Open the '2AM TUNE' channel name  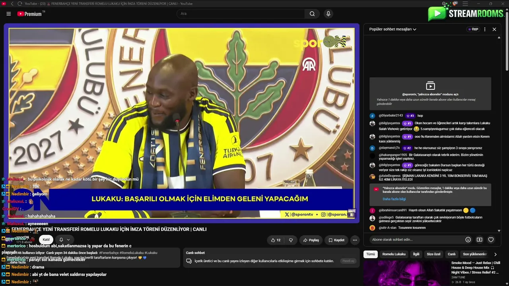point(458,277)
